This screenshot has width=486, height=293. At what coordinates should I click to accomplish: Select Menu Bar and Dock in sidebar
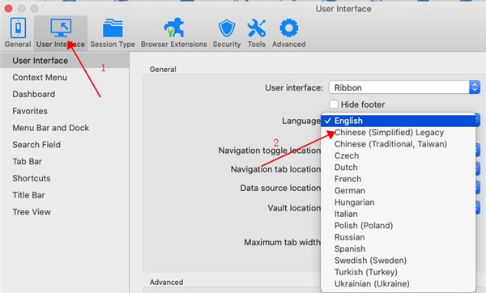click(x=65, y=128)
